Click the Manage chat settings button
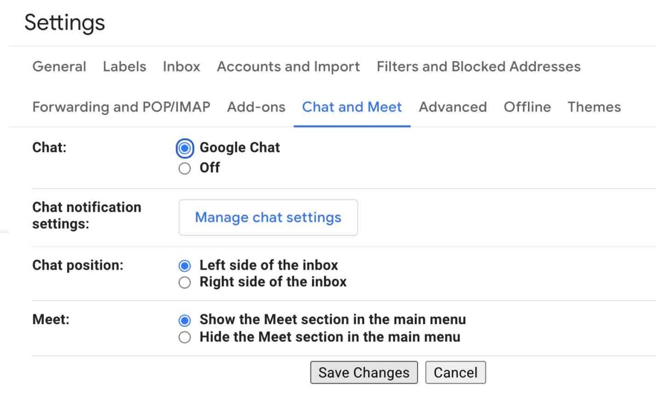The width and height of the screenshot is (656, 400). click(268, 217)
